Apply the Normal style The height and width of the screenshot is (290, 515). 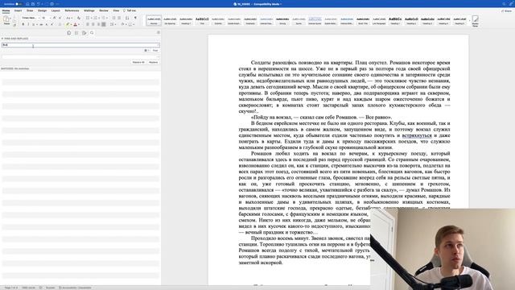pyautogui.click(x=154, y=20)
